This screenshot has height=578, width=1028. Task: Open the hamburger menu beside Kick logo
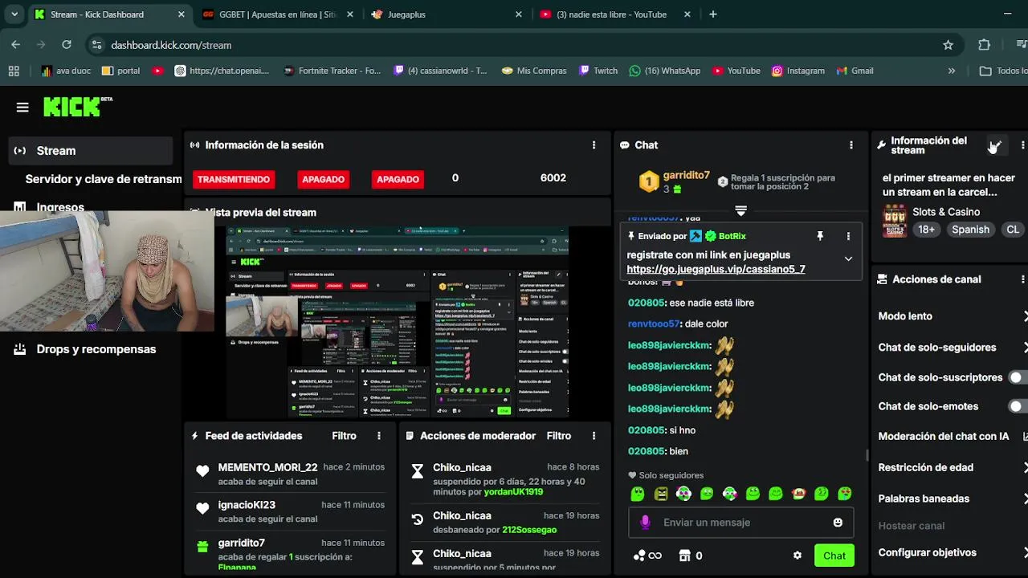tap(22, 107)
